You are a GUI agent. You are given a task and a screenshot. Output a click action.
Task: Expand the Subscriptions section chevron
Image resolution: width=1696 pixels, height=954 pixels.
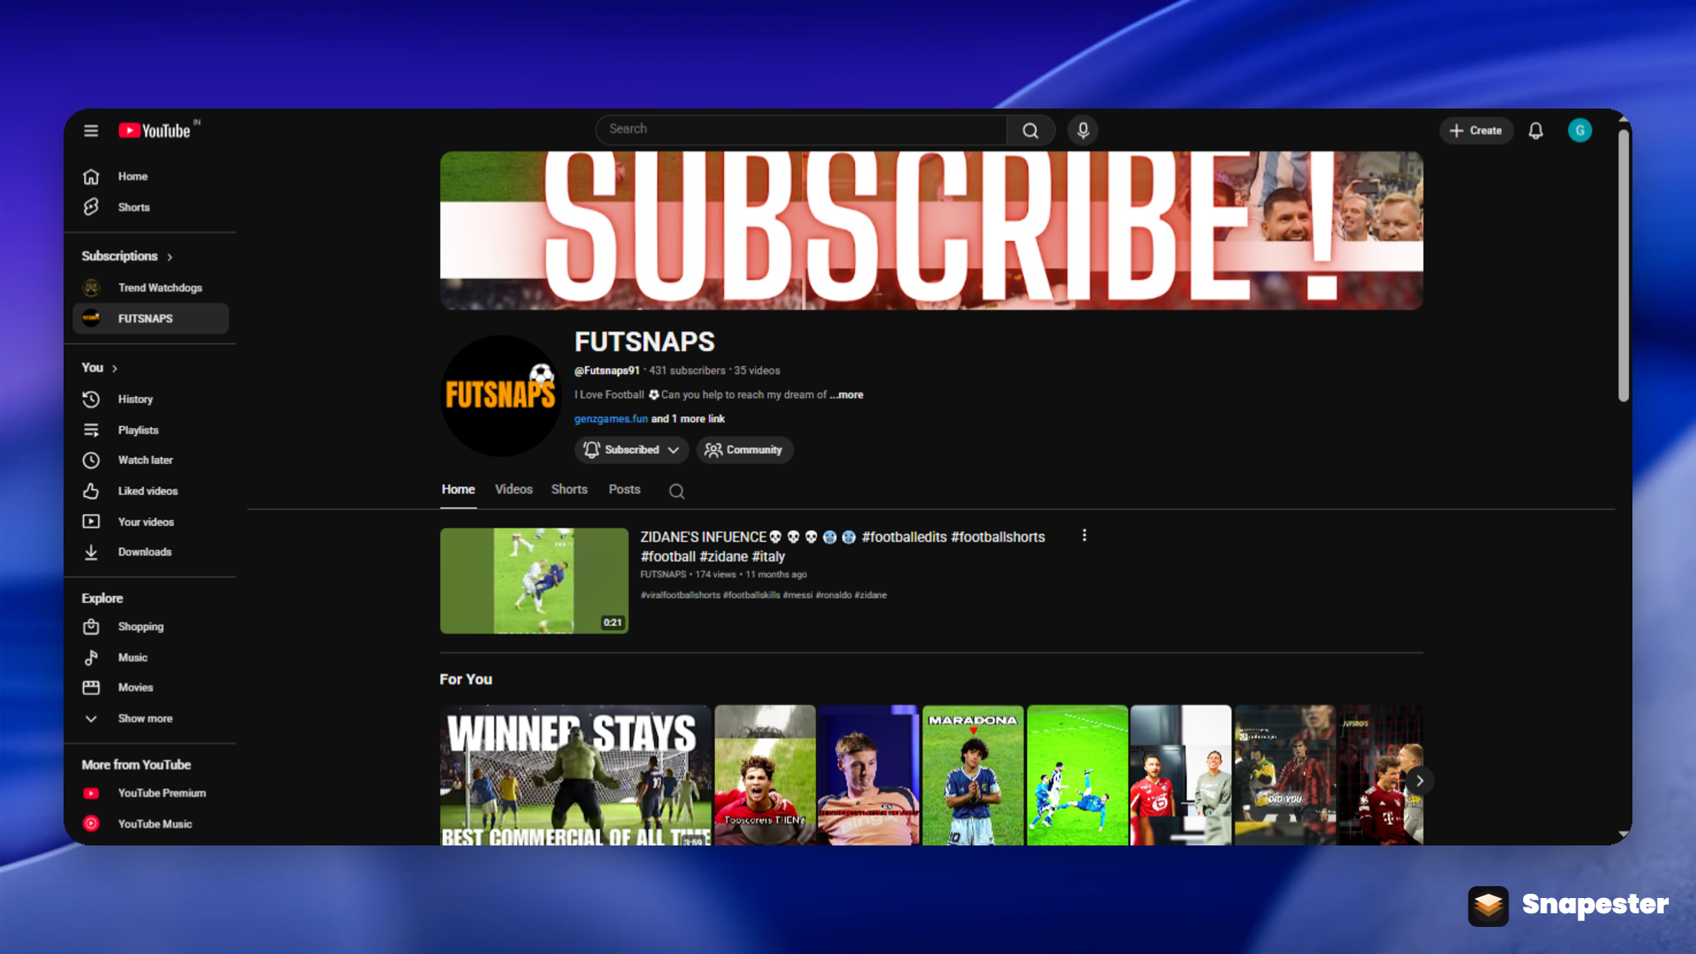(x=170, y=257)
